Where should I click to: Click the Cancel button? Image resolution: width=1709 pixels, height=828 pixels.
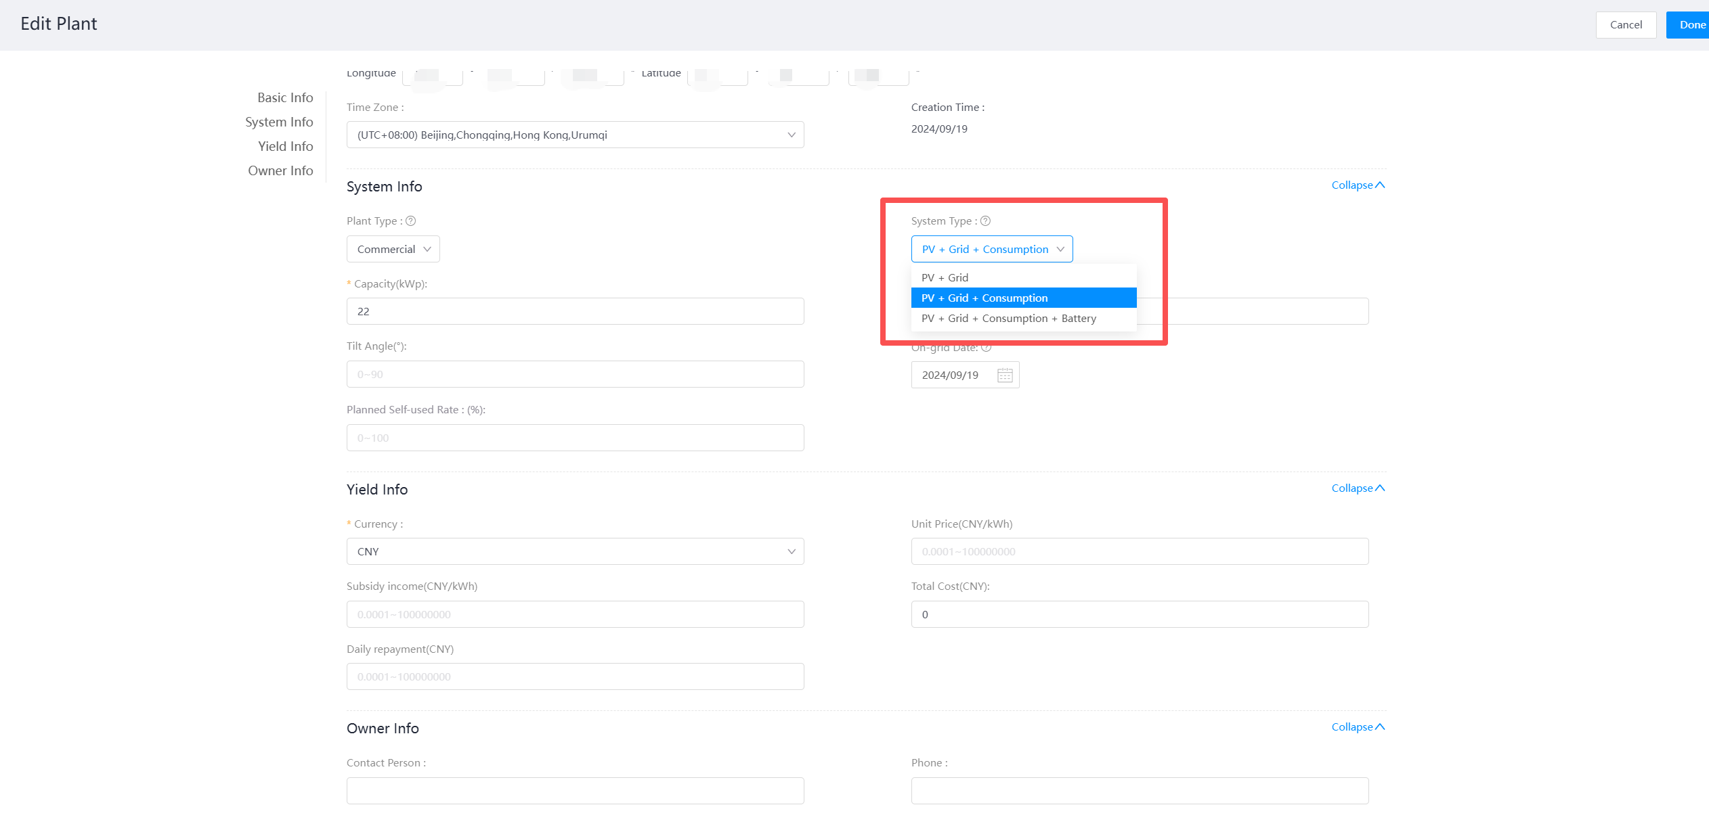(x=1625, y=25)
